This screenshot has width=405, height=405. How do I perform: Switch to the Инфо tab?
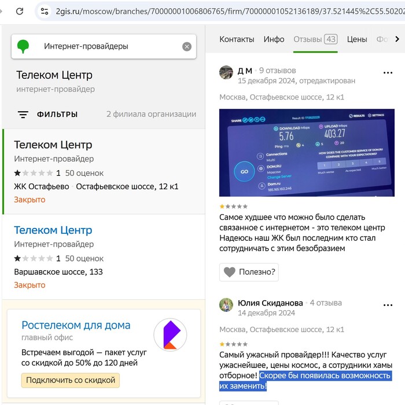tap(274, 39)
